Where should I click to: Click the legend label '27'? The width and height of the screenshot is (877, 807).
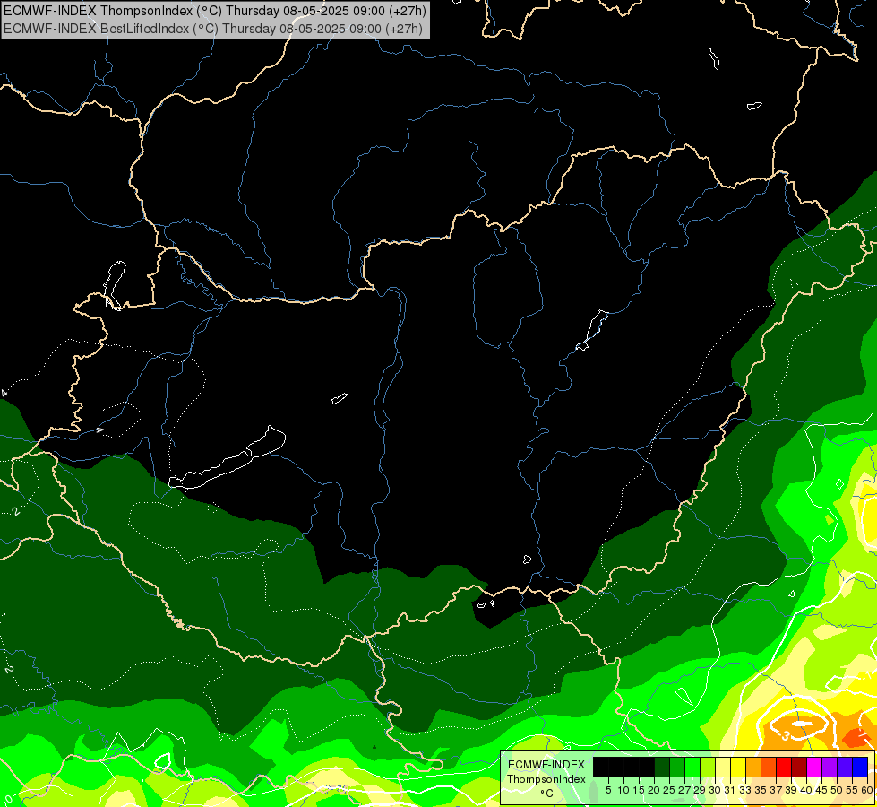click(684, 790)
